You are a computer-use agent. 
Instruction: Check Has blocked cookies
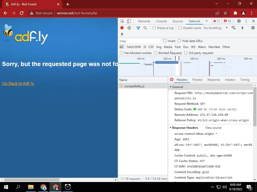coord(121,53)
